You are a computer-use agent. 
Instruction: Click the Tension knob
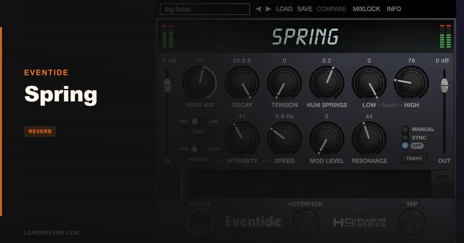(x=284, y=83)
